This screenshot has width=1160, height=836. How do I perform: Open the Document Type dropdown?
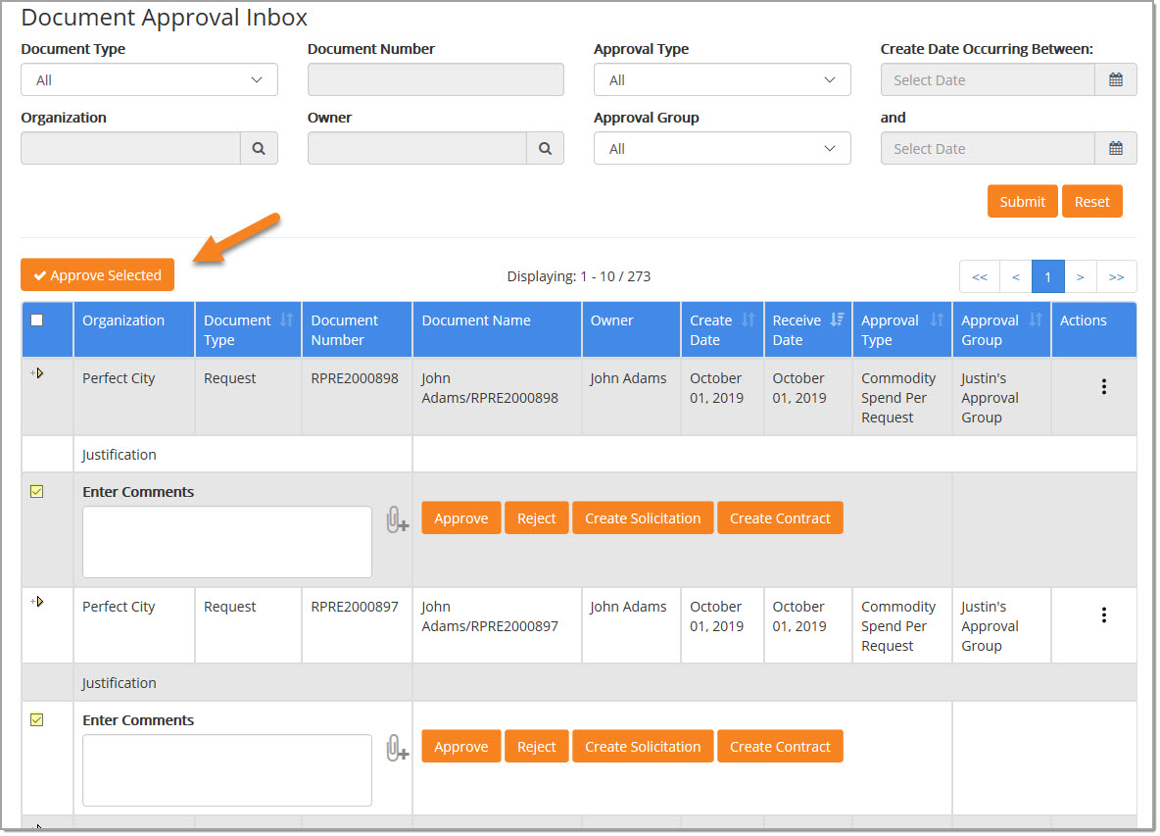pyautogui.click(x=149, y=80)
